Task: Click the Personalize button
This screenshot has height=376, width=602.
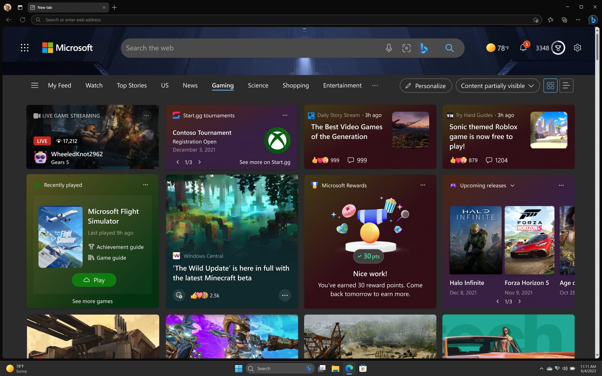Action: click(426, 85)
